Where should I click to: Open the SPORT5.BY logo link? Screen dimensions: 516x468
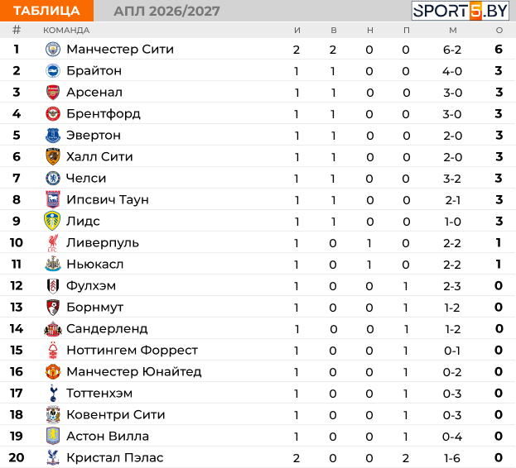(461, 11)
